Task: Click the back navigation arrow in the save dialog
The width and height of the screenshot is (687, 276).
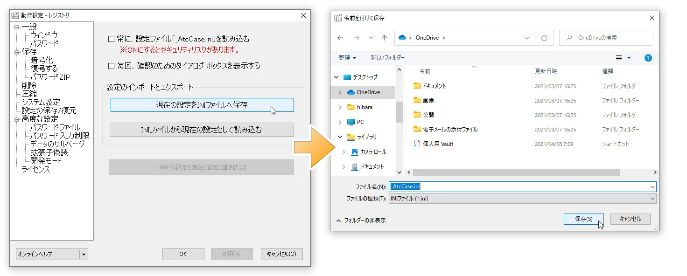Action: coord(340,38)
